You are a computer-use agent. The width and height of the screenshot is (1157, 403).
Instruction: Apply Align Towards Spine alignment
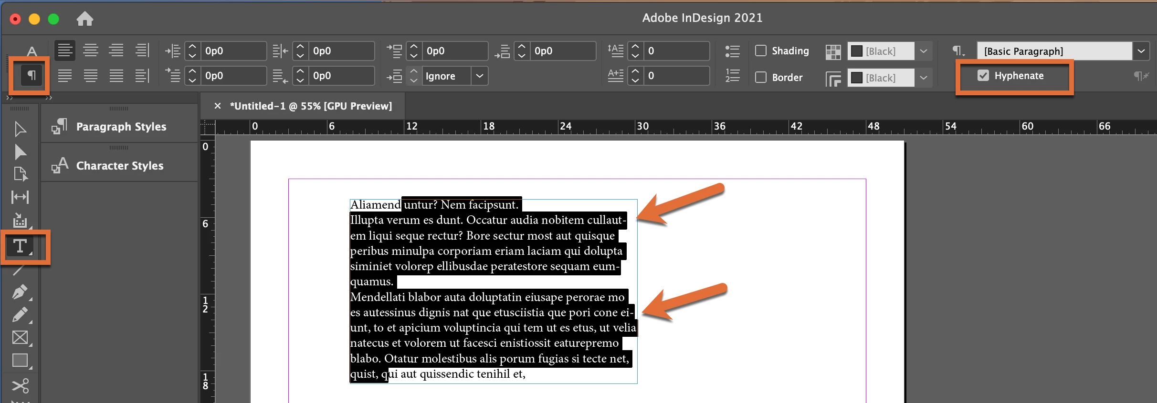[142, 50]
